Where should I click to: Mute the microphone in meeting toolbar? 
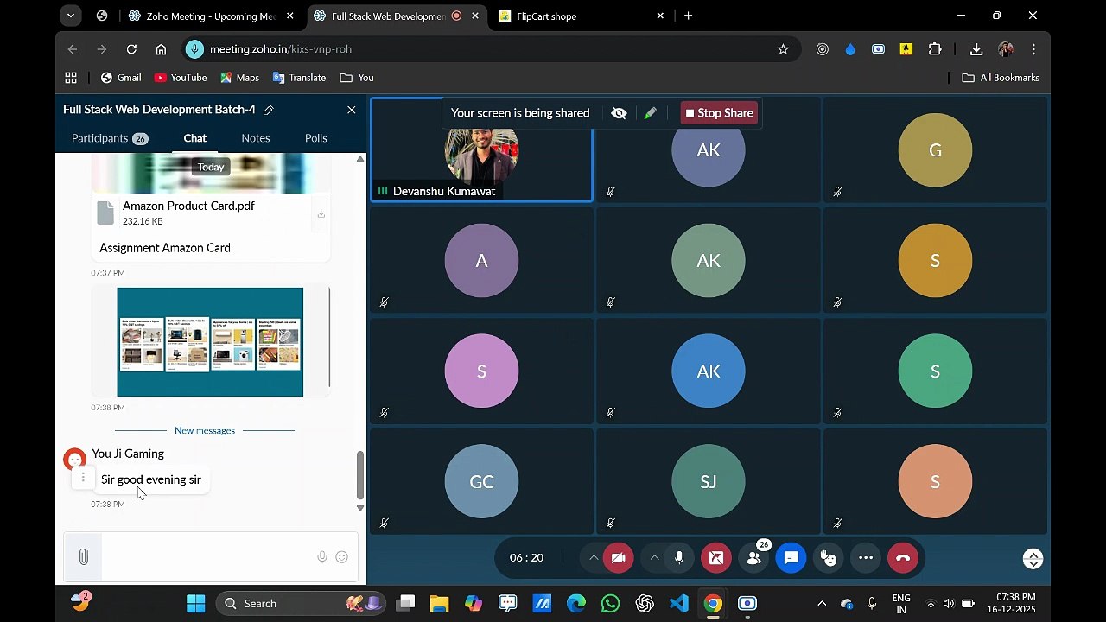(679, 558)
